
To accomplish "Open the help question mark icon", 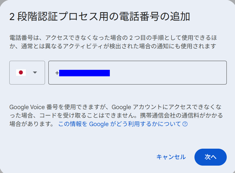I will click(x=185, y=124).
